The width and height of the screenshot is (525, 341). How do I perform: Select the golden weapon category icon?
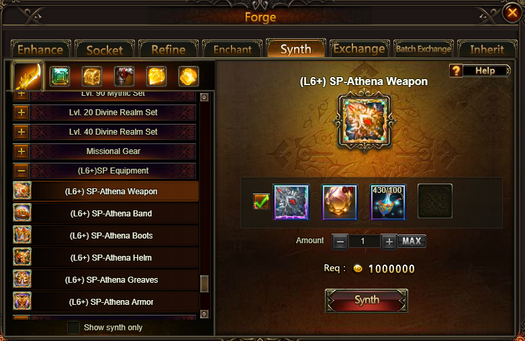(28, 76)
